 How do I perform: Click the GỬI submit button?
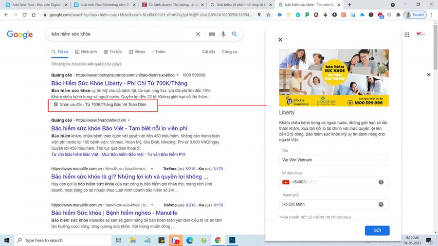pyautogui.click(x=377, y=230)
